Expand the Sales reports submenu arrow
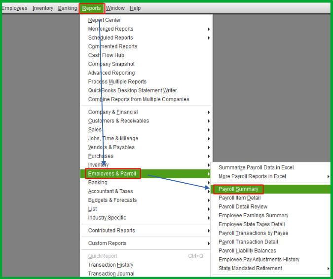Image resolution: width=333 pixels, height=279 pixels. tap(209, 130)
